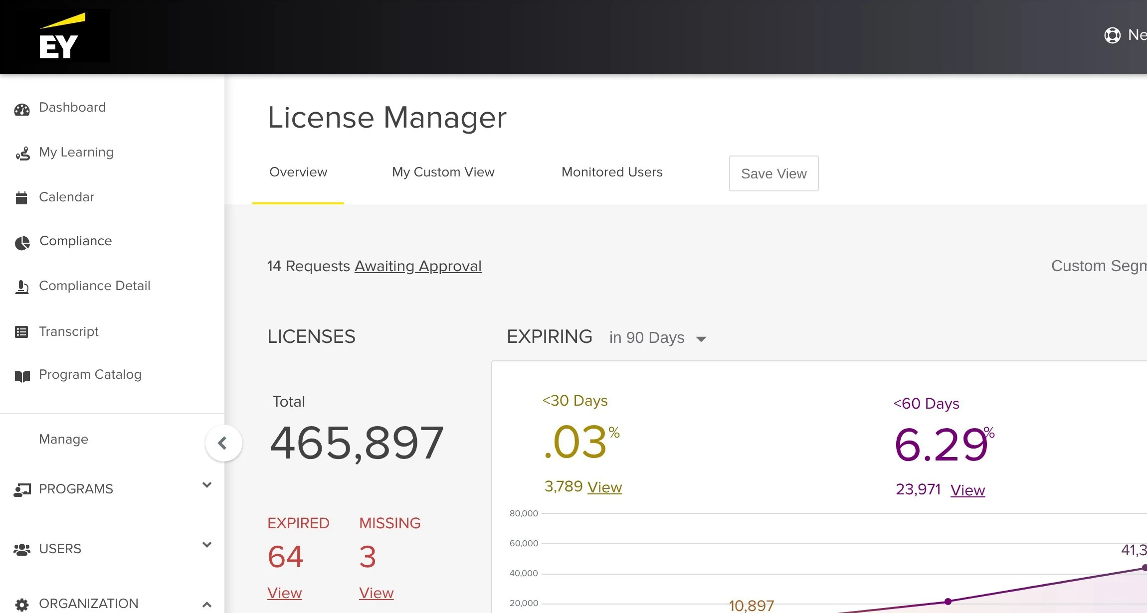Viewport: 1147px width, 613px height.
Task: Click the Users group icon
Action: click(22, 550)
